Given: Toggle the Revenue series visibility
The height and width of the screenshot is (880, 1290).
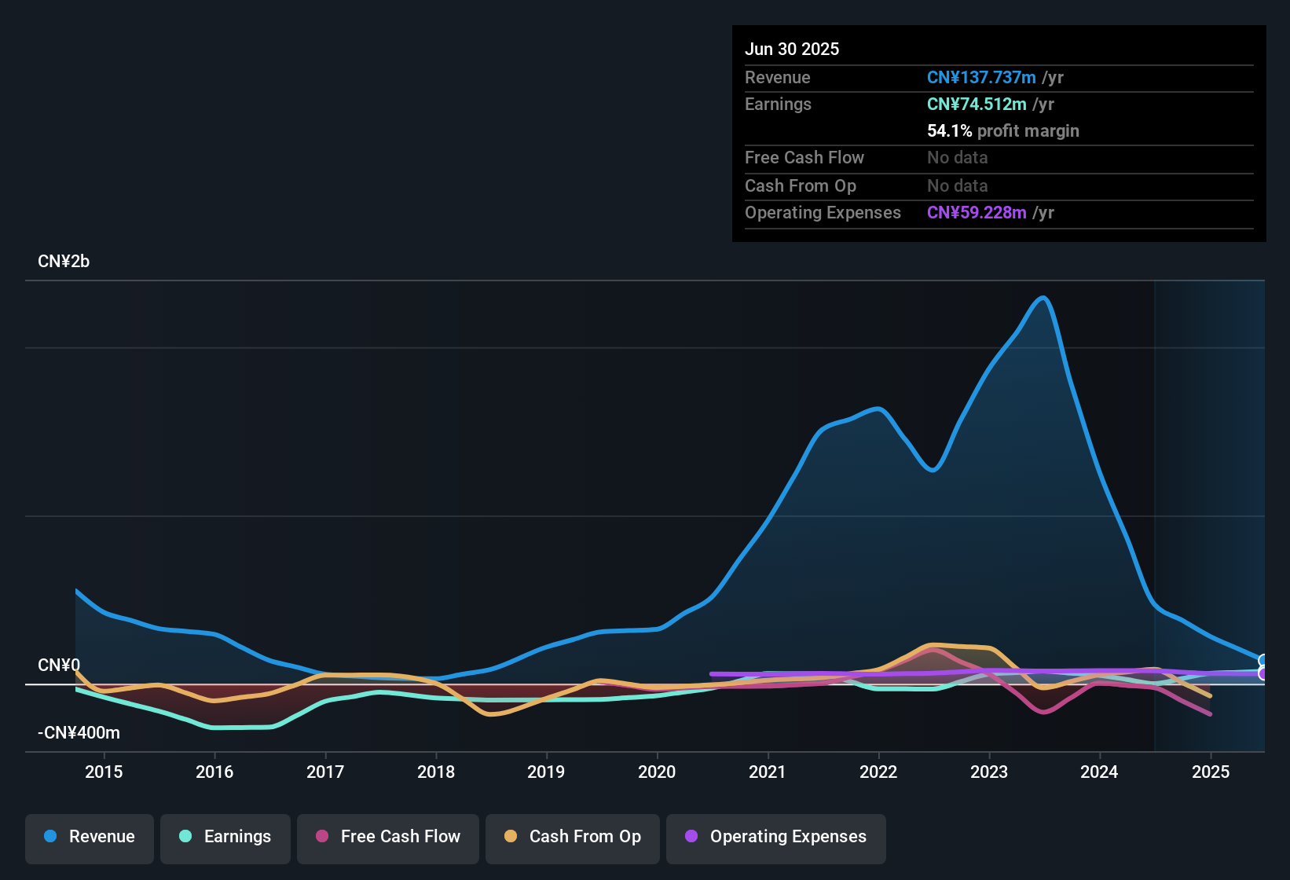Looking at the screenshot, I should click(89, 837).
